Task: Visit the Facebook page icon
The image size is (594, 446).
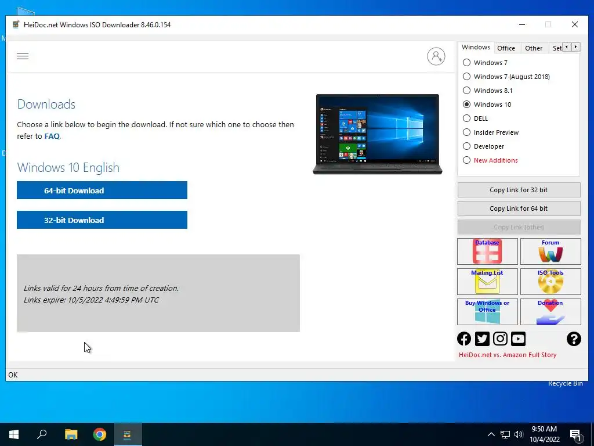Action: click(464, 339)
